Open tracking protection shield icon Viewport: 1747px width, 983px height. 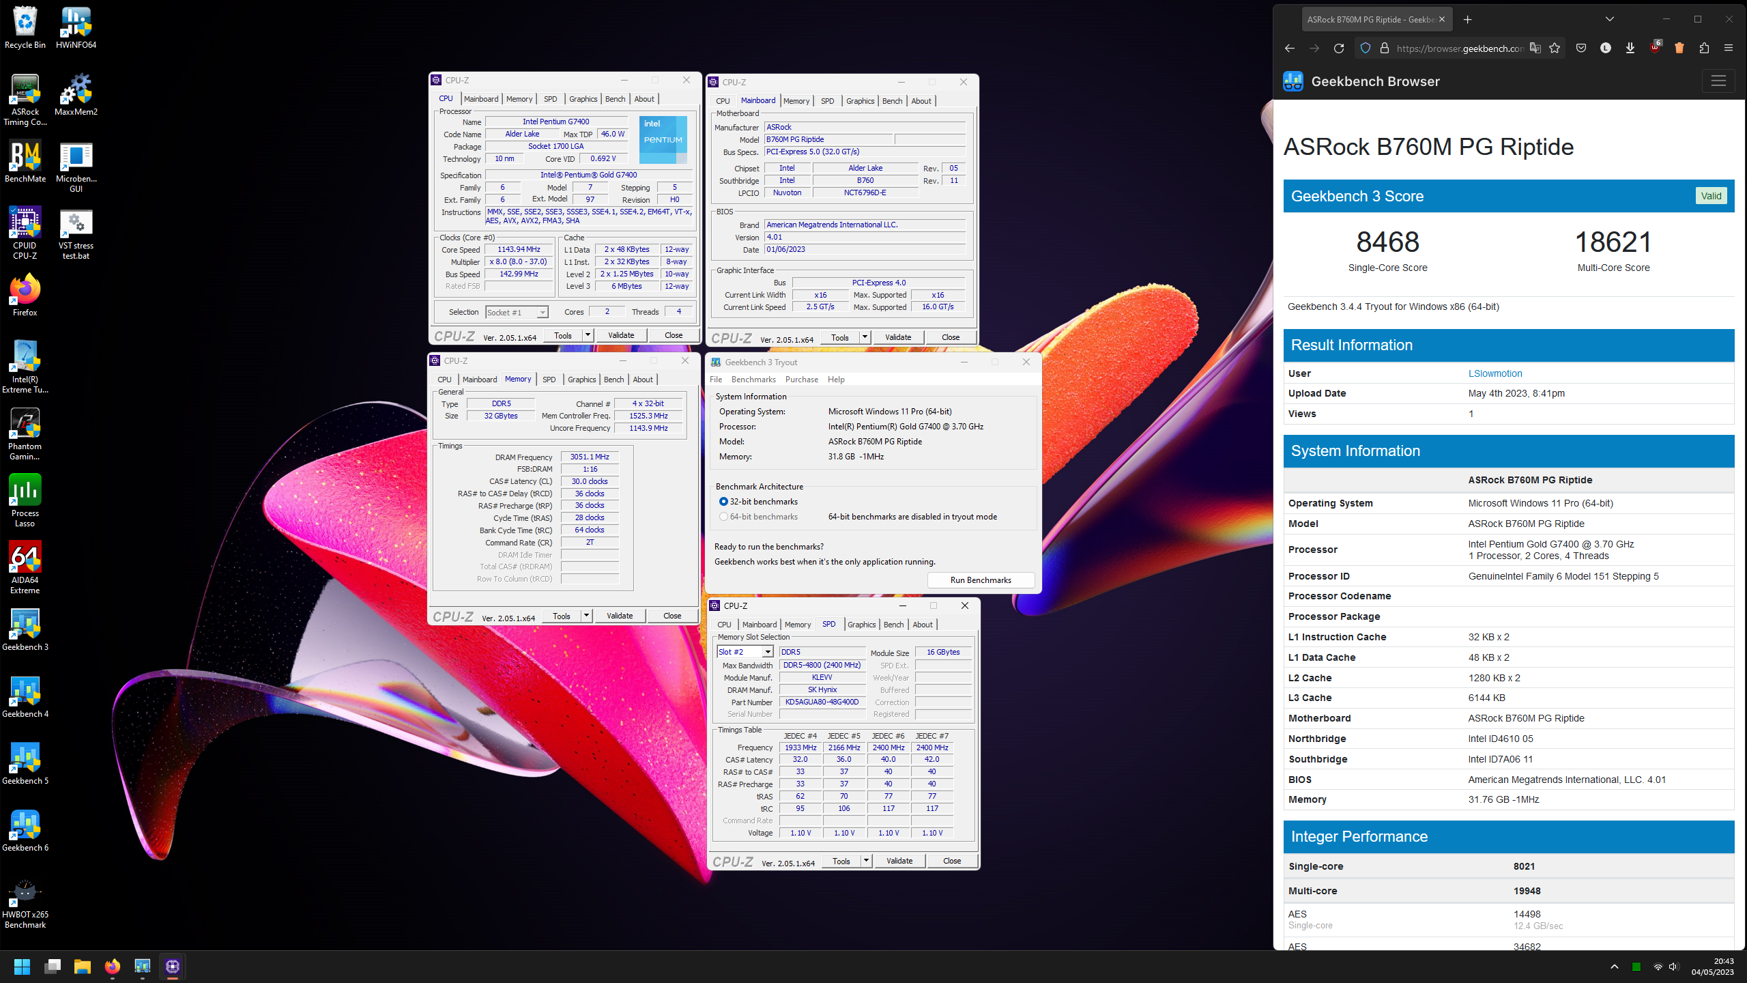pos(1365,48)
